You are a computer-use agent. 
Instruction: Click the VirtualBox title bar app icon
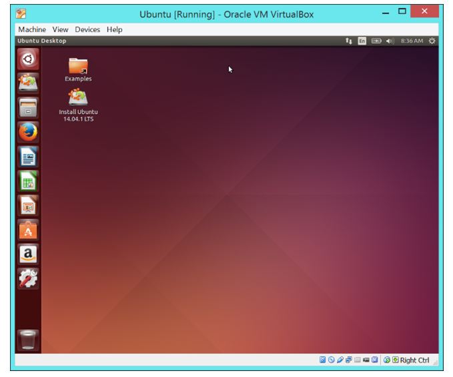[21, 13]
